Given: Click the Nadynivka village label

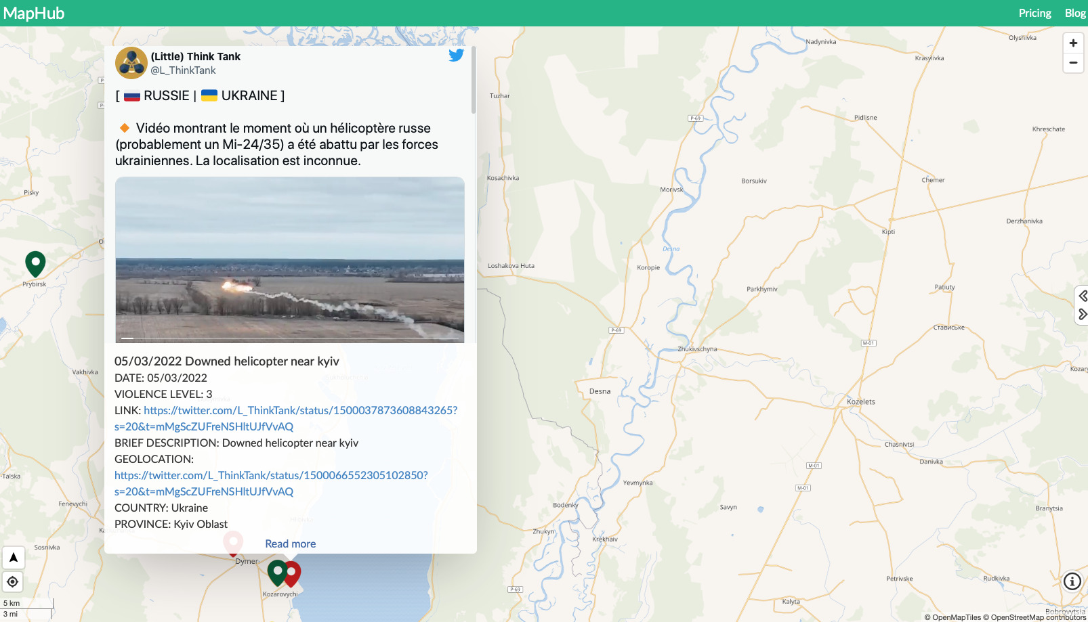Looking at the screenshot, I should (x=821, y=42).
